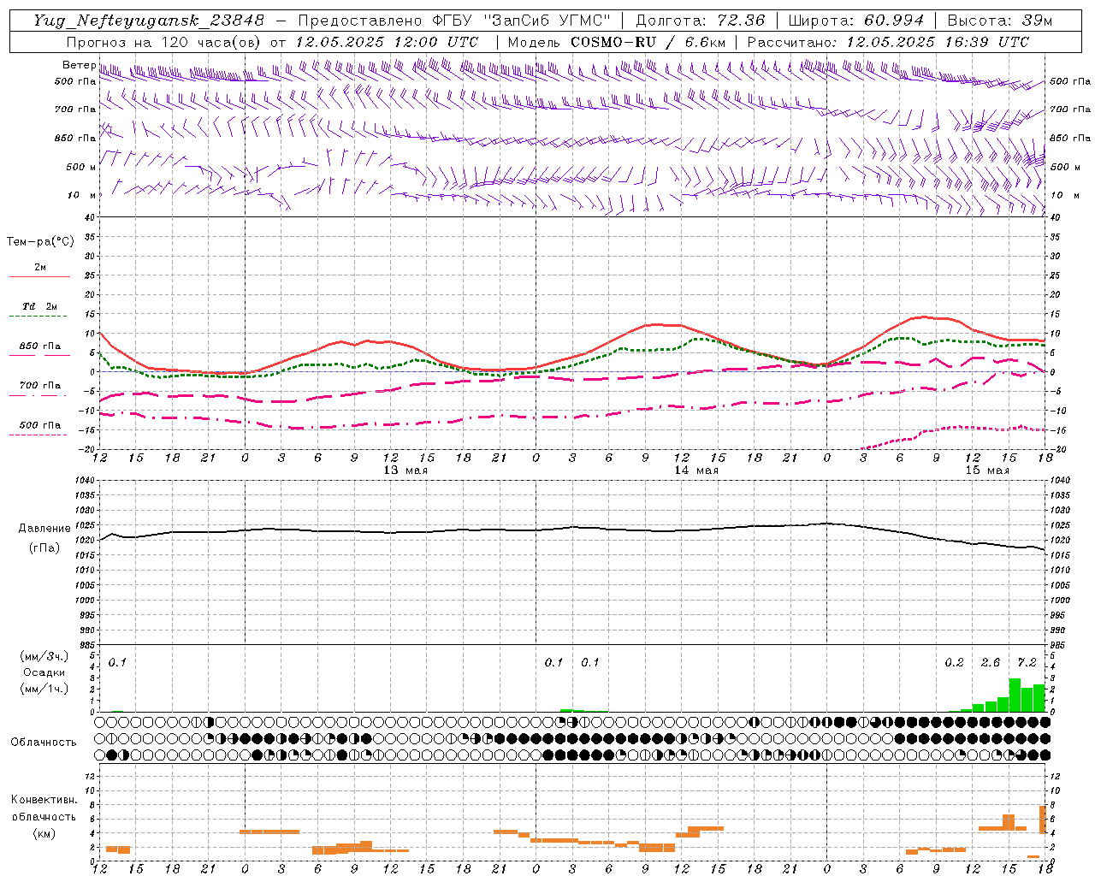Click the Осадки precipitation label
This screenshot has width=1095, height=876.
click(x=44, y=672)
